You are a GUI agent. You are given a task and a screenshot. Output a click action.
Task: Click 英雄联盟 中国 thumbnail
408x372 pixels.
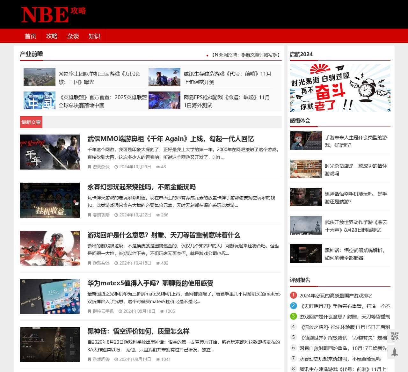40,100
